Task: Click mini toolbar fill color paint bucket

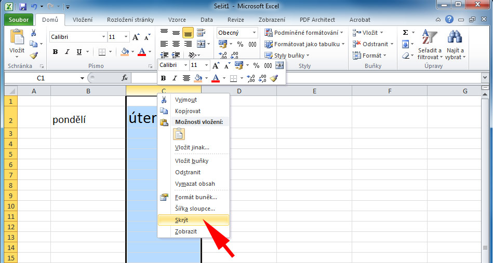Action: (x=198, y=78)
